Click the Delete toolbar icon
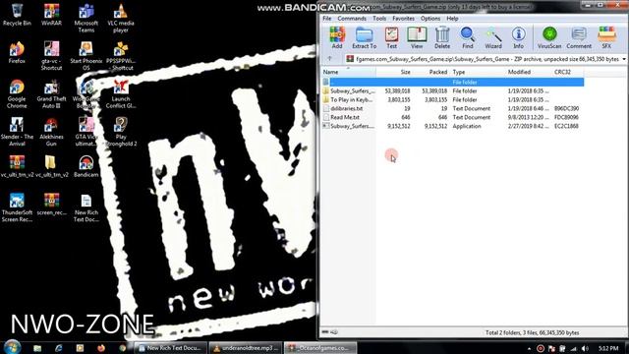Image resolution: width=629 pixels, height=354 pixels. pyautogui.click(x=442, y=37)
